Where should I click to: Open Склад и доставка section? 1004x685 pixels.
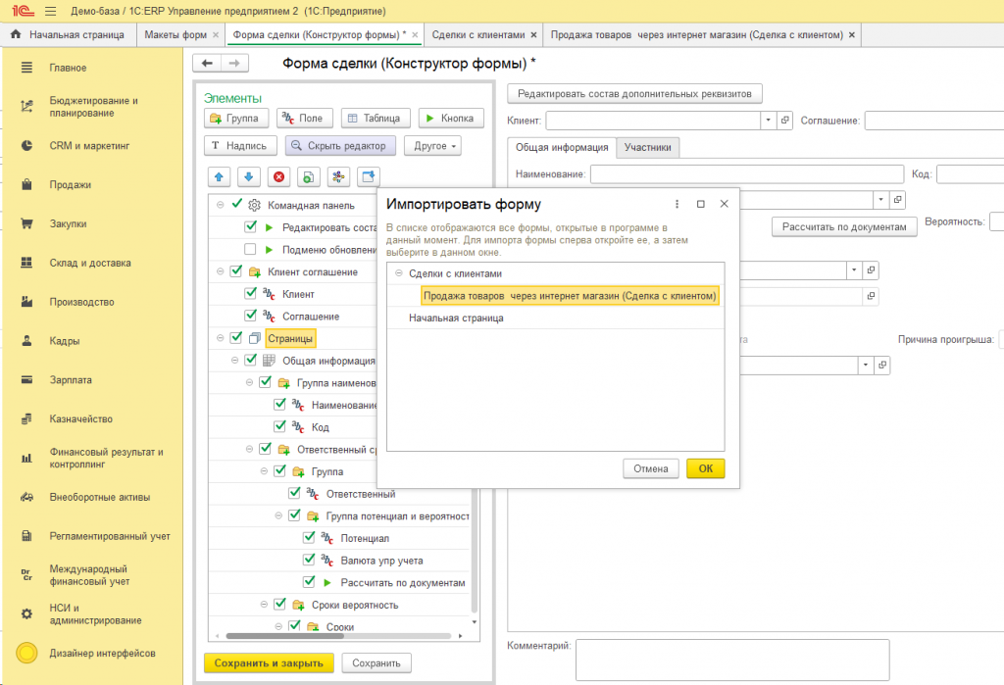[x=89, y=263]
